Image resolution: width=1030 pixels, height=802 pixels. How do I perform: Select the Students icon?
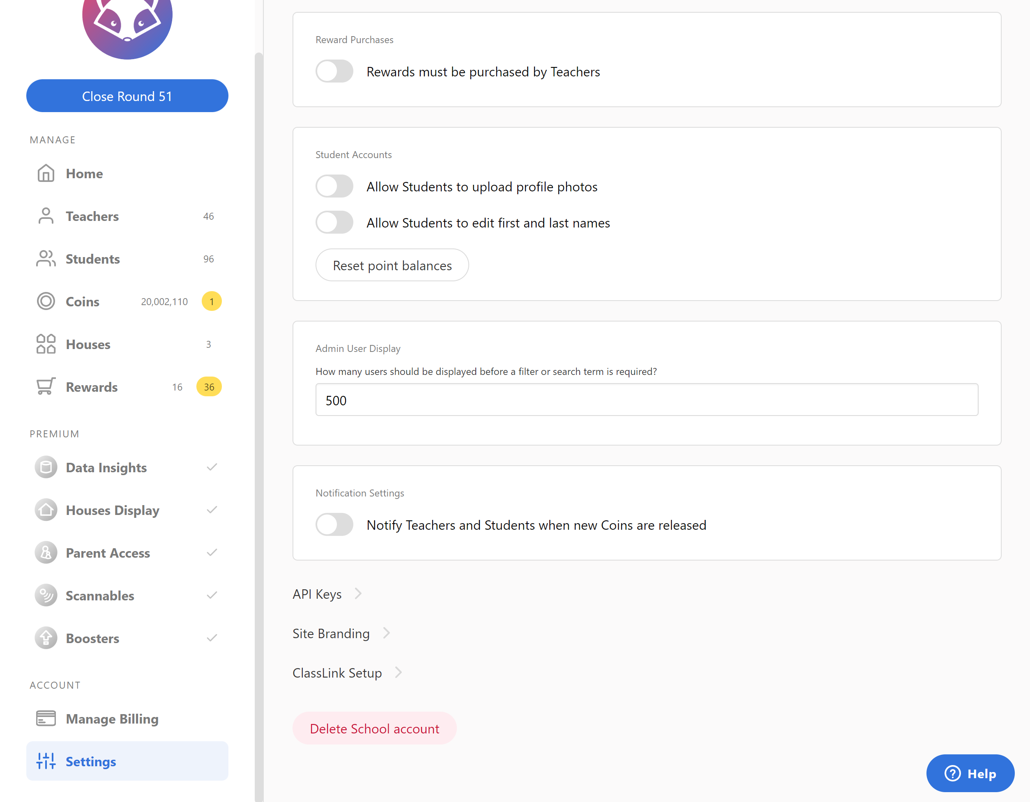click(x=45, y=259)
